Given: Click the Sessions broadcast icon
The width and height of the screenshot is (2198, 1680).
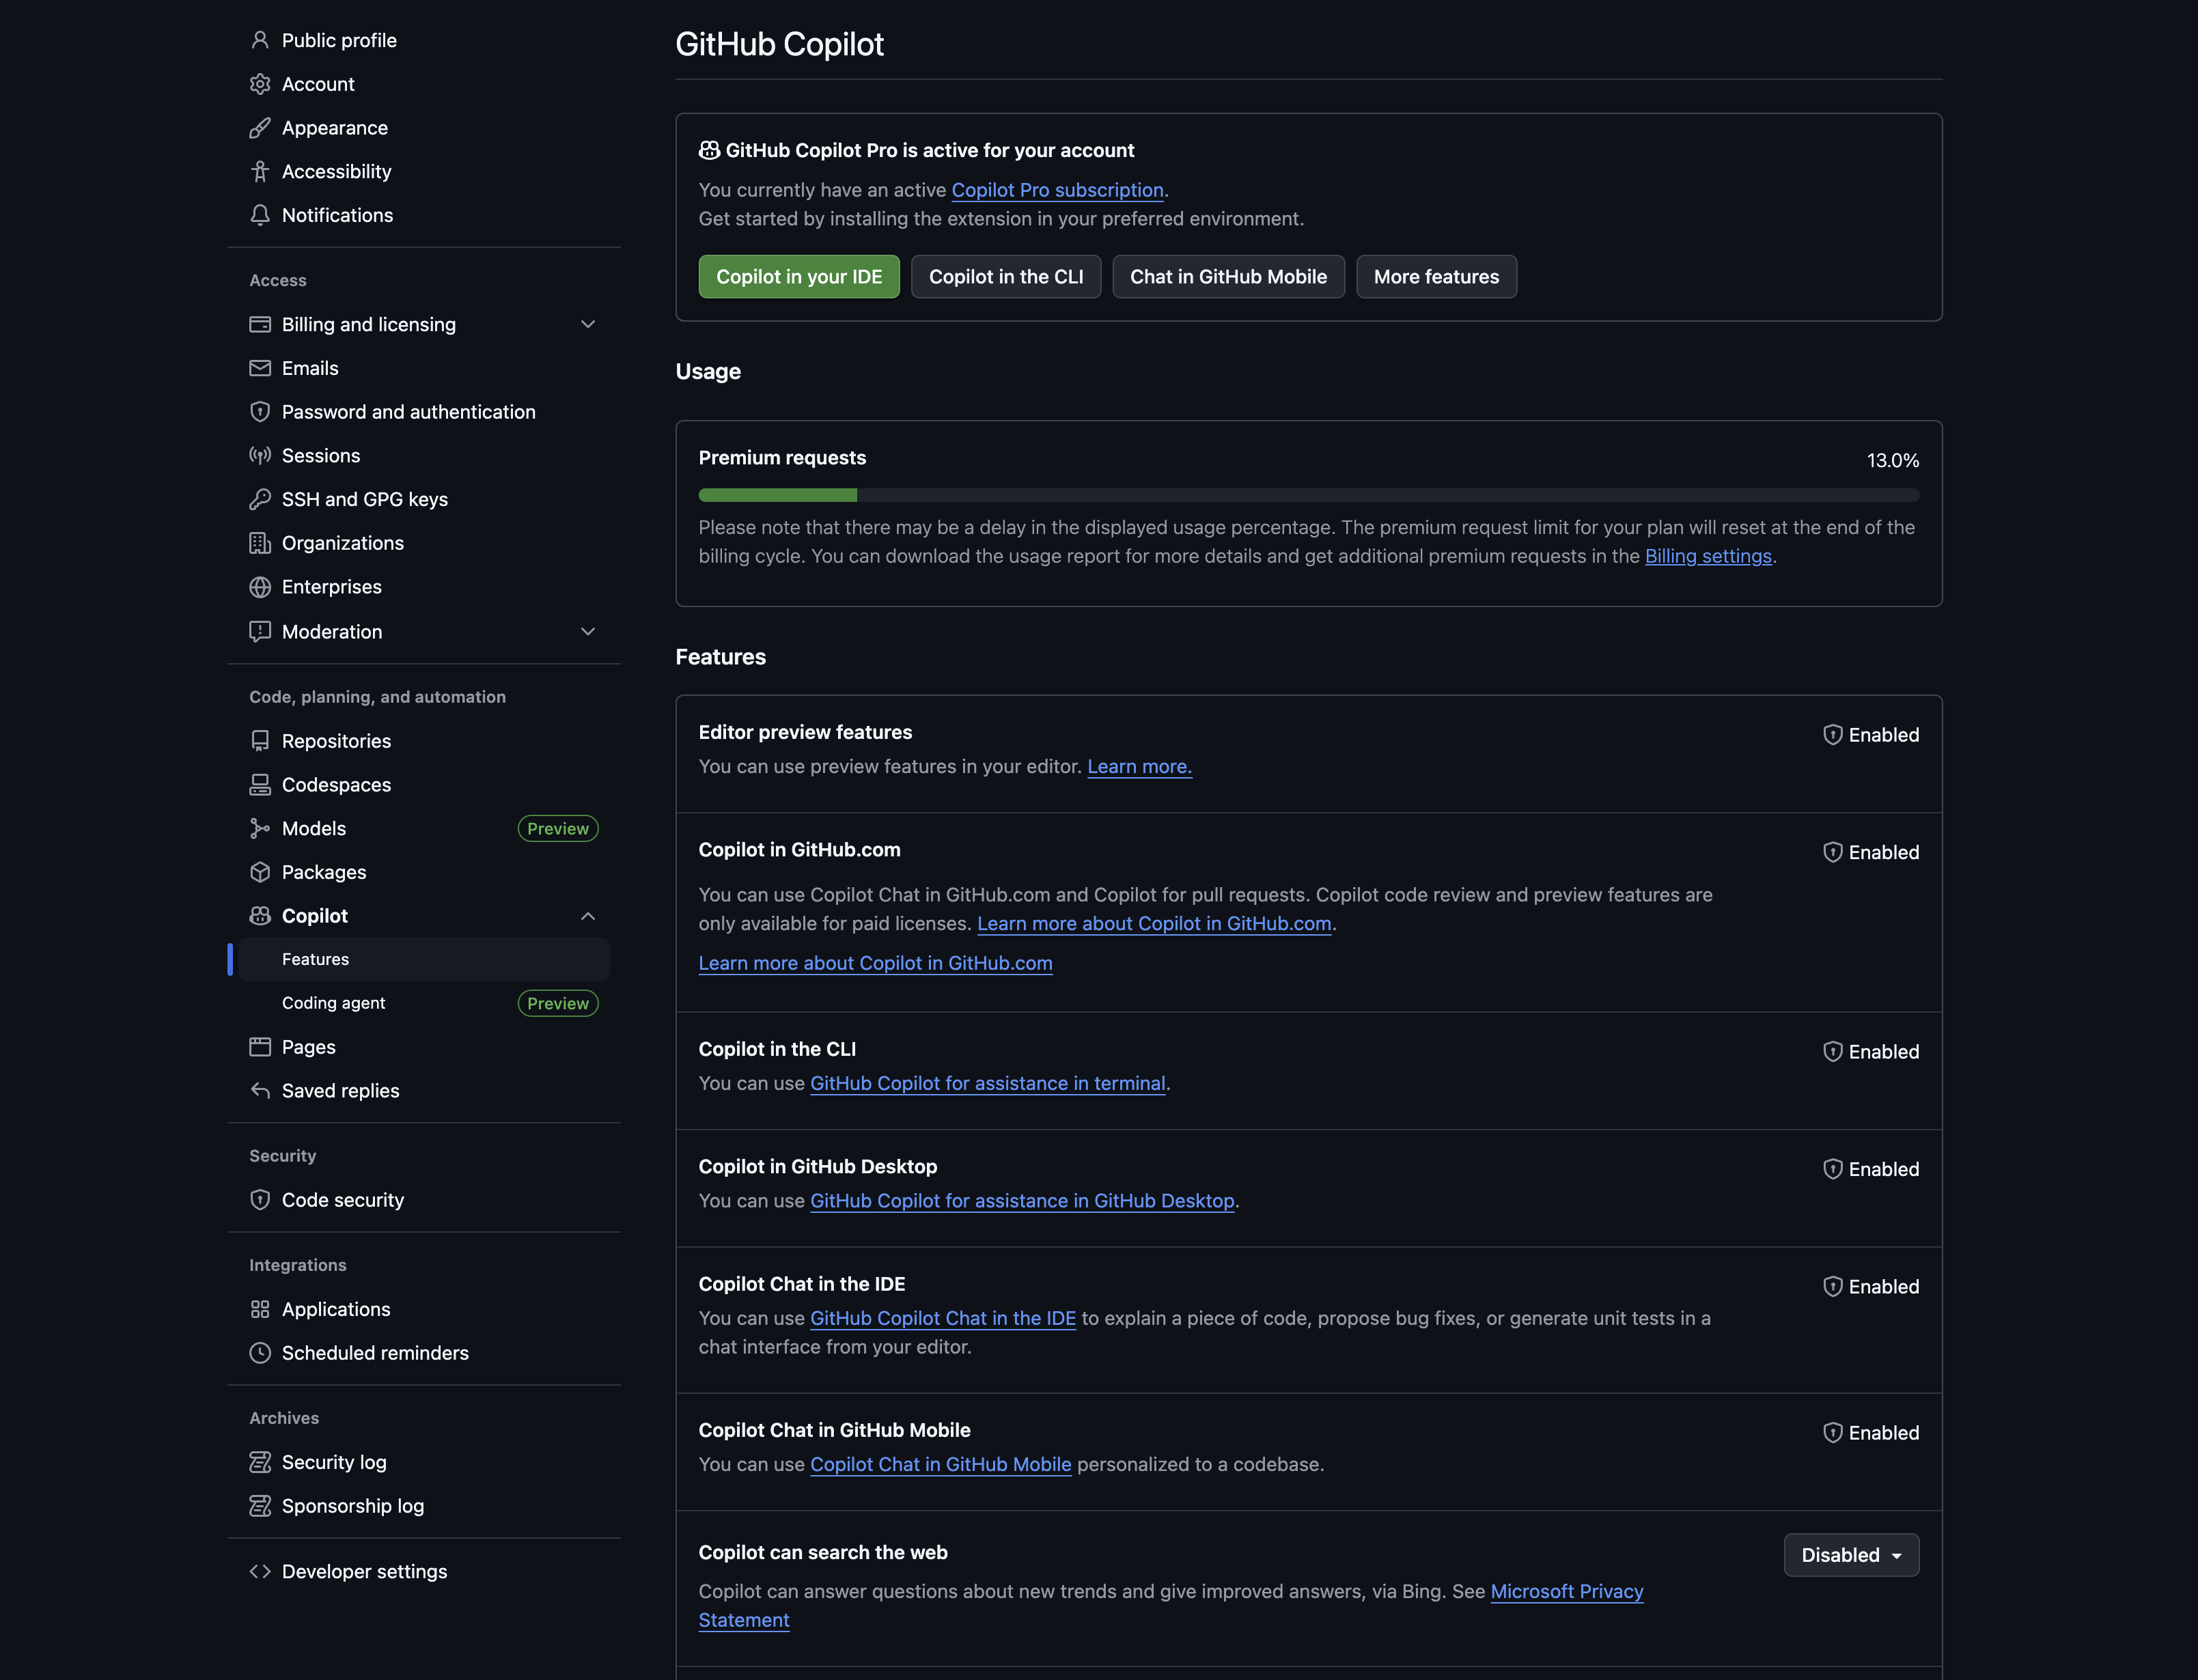Looking at the screenshot, I should [x=260, y=456].
